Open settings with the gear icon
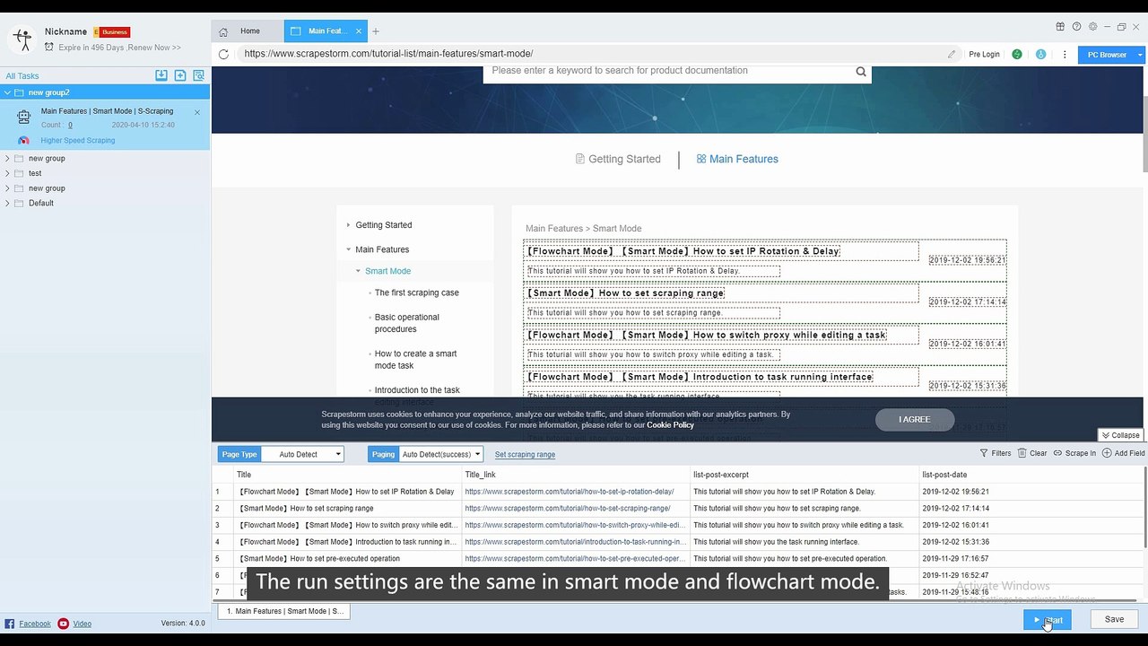The width and height of the screenshot is (1148, 646). (x=1092, y=27)
